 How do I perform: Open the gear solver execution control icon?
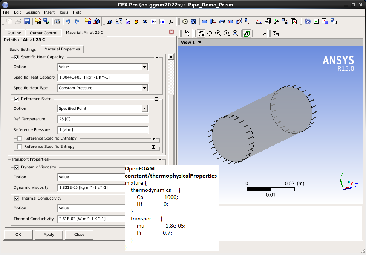[308, 22]
